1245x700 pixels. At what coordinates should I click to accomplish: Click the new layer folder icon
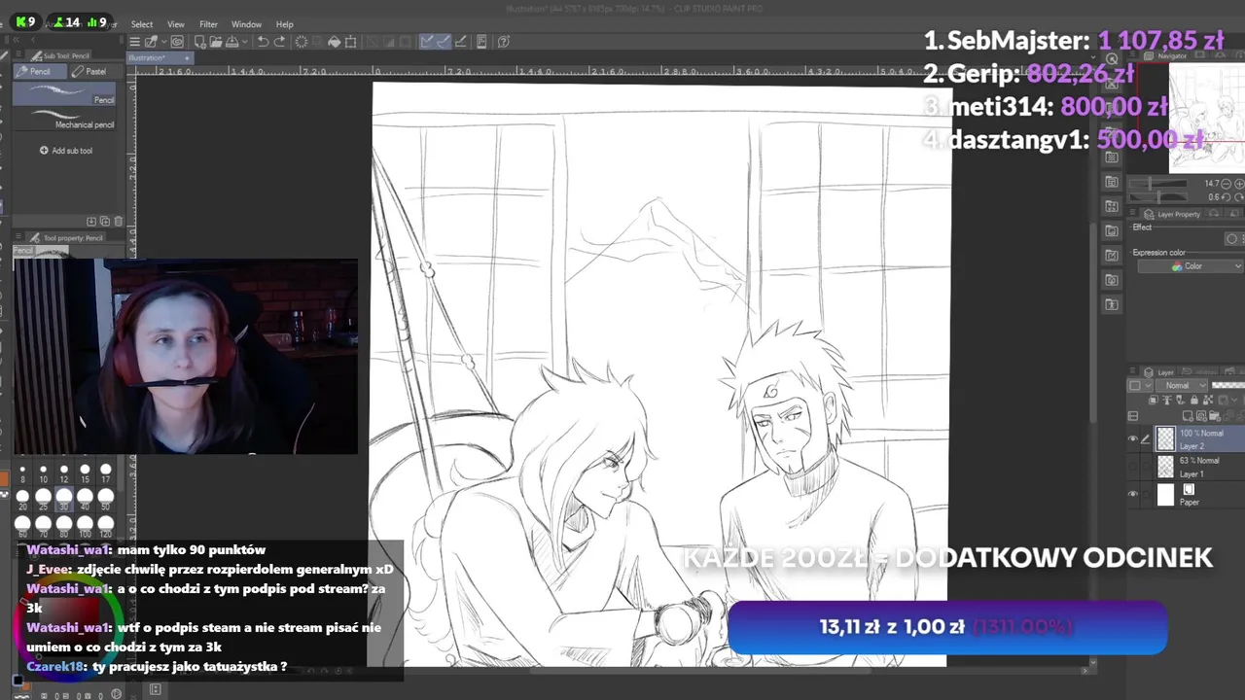(1214, 416)
